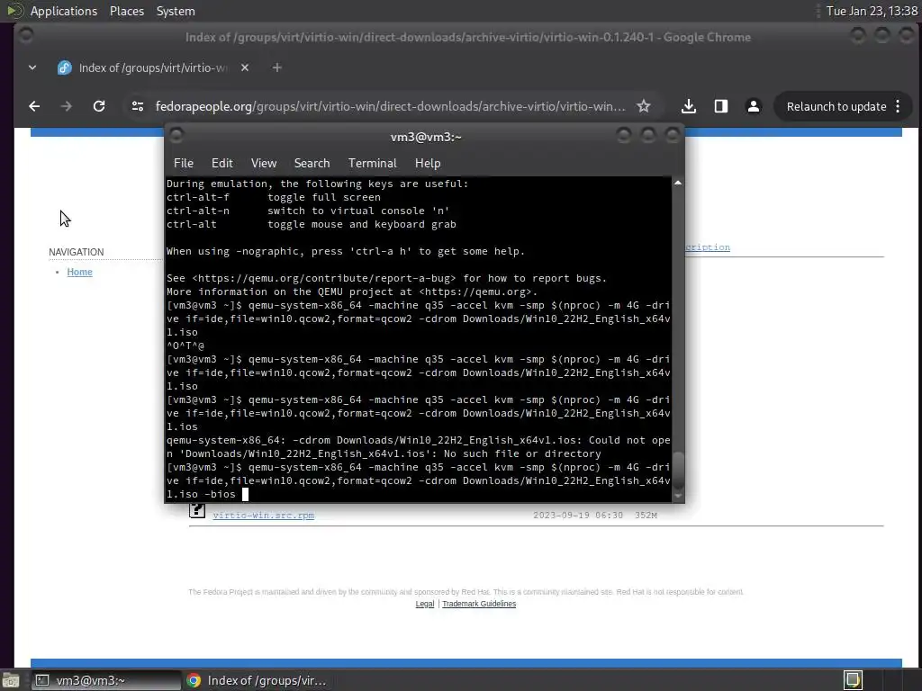Open Trademark Guidelines link
The height and width of the screenshot is (691, 922).
pos(479,604)
